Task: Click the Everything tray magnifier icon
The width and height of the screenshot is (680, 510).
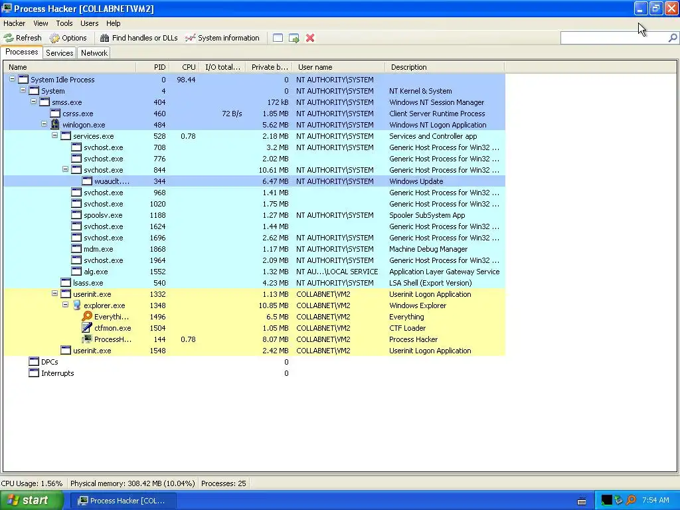Action: pyautogui.click(x=631, y=501)
